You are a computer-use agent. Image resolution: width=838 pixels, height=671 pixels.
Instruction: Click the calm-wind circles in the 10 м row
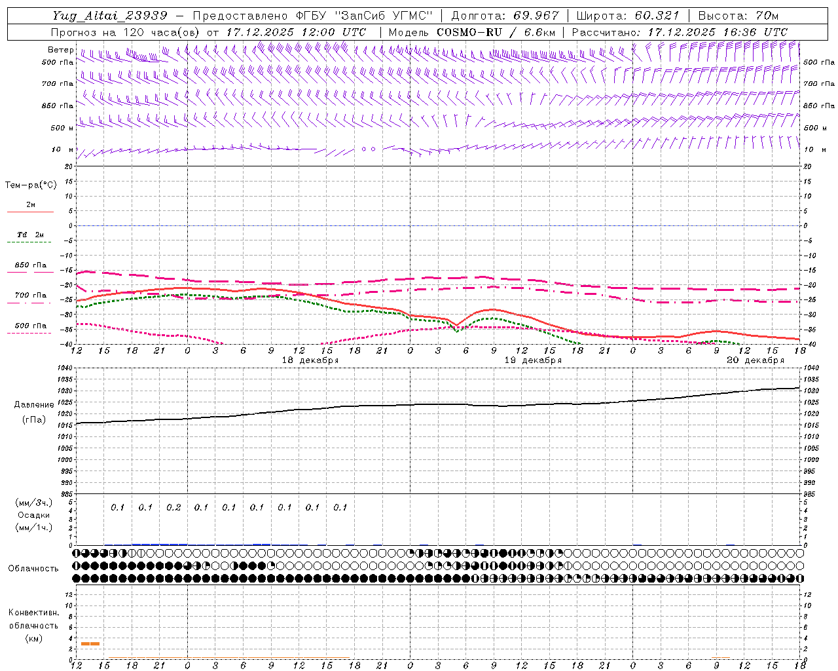coord(369,149)
